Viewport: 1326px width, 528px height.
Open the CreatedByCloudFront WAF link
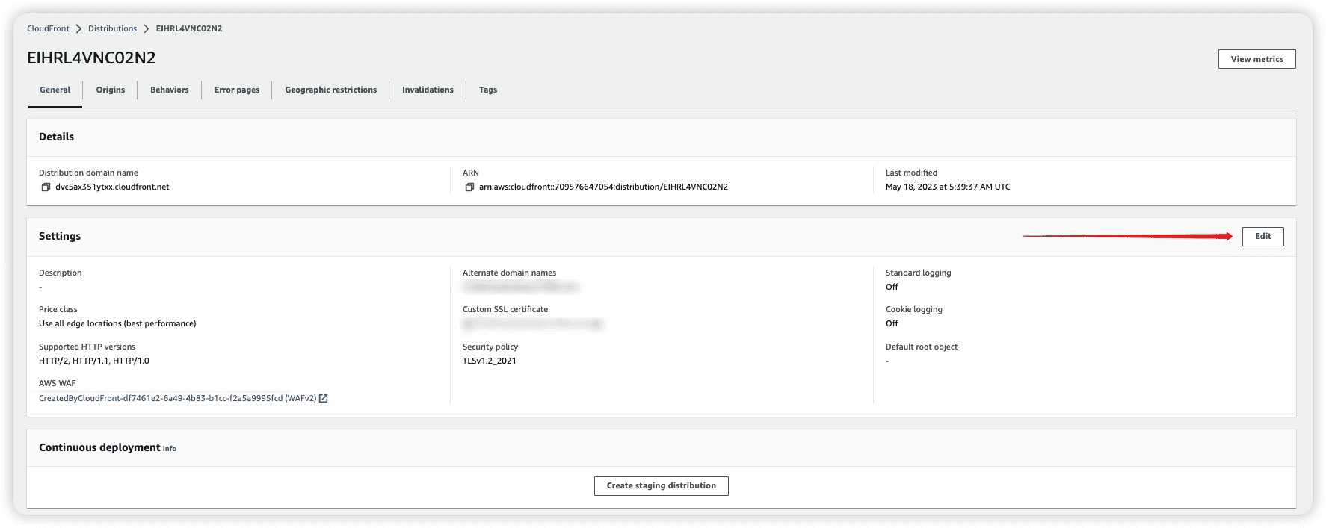pyautogui.click(x=178, y=399)
